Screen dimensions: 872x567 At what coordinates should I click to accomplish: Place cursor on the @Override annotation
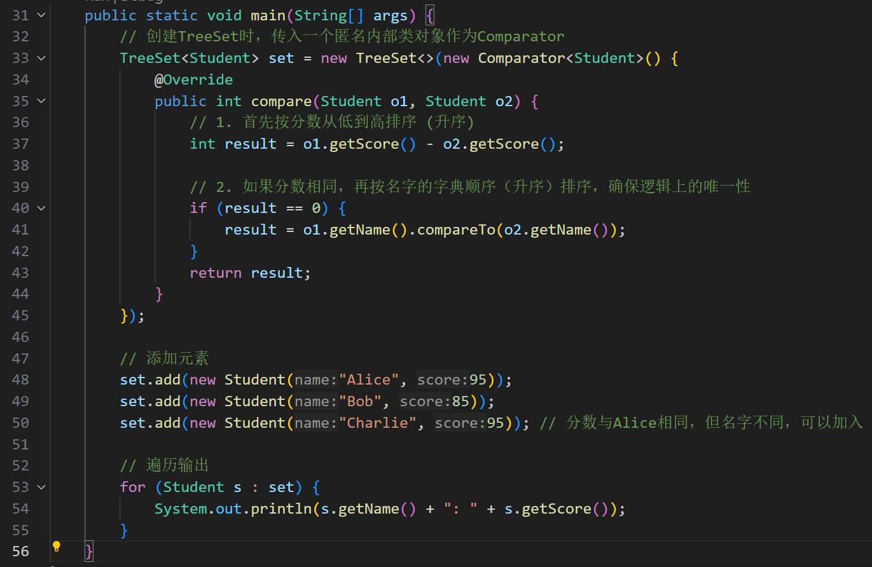(193, 80)
